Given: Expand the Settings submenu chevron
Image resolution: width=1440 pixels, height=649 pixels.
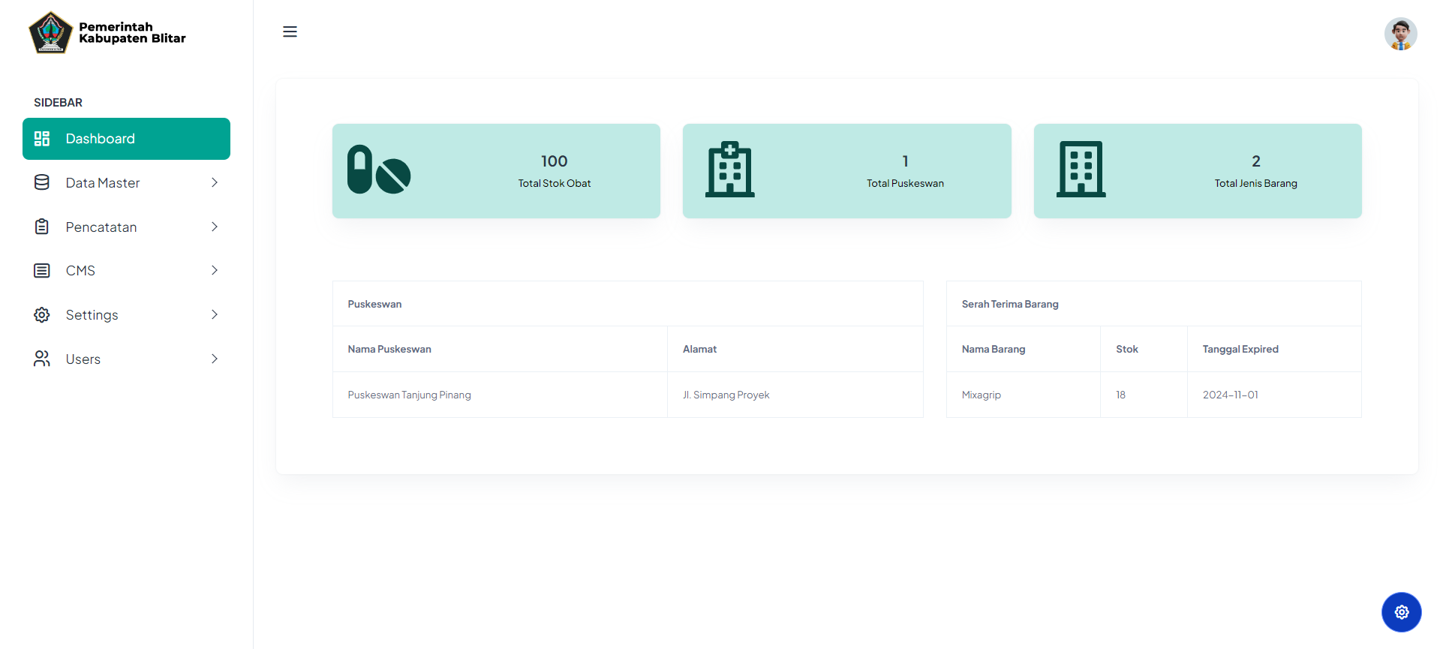Looking at the screenshot, I should [x=215, y=314].
